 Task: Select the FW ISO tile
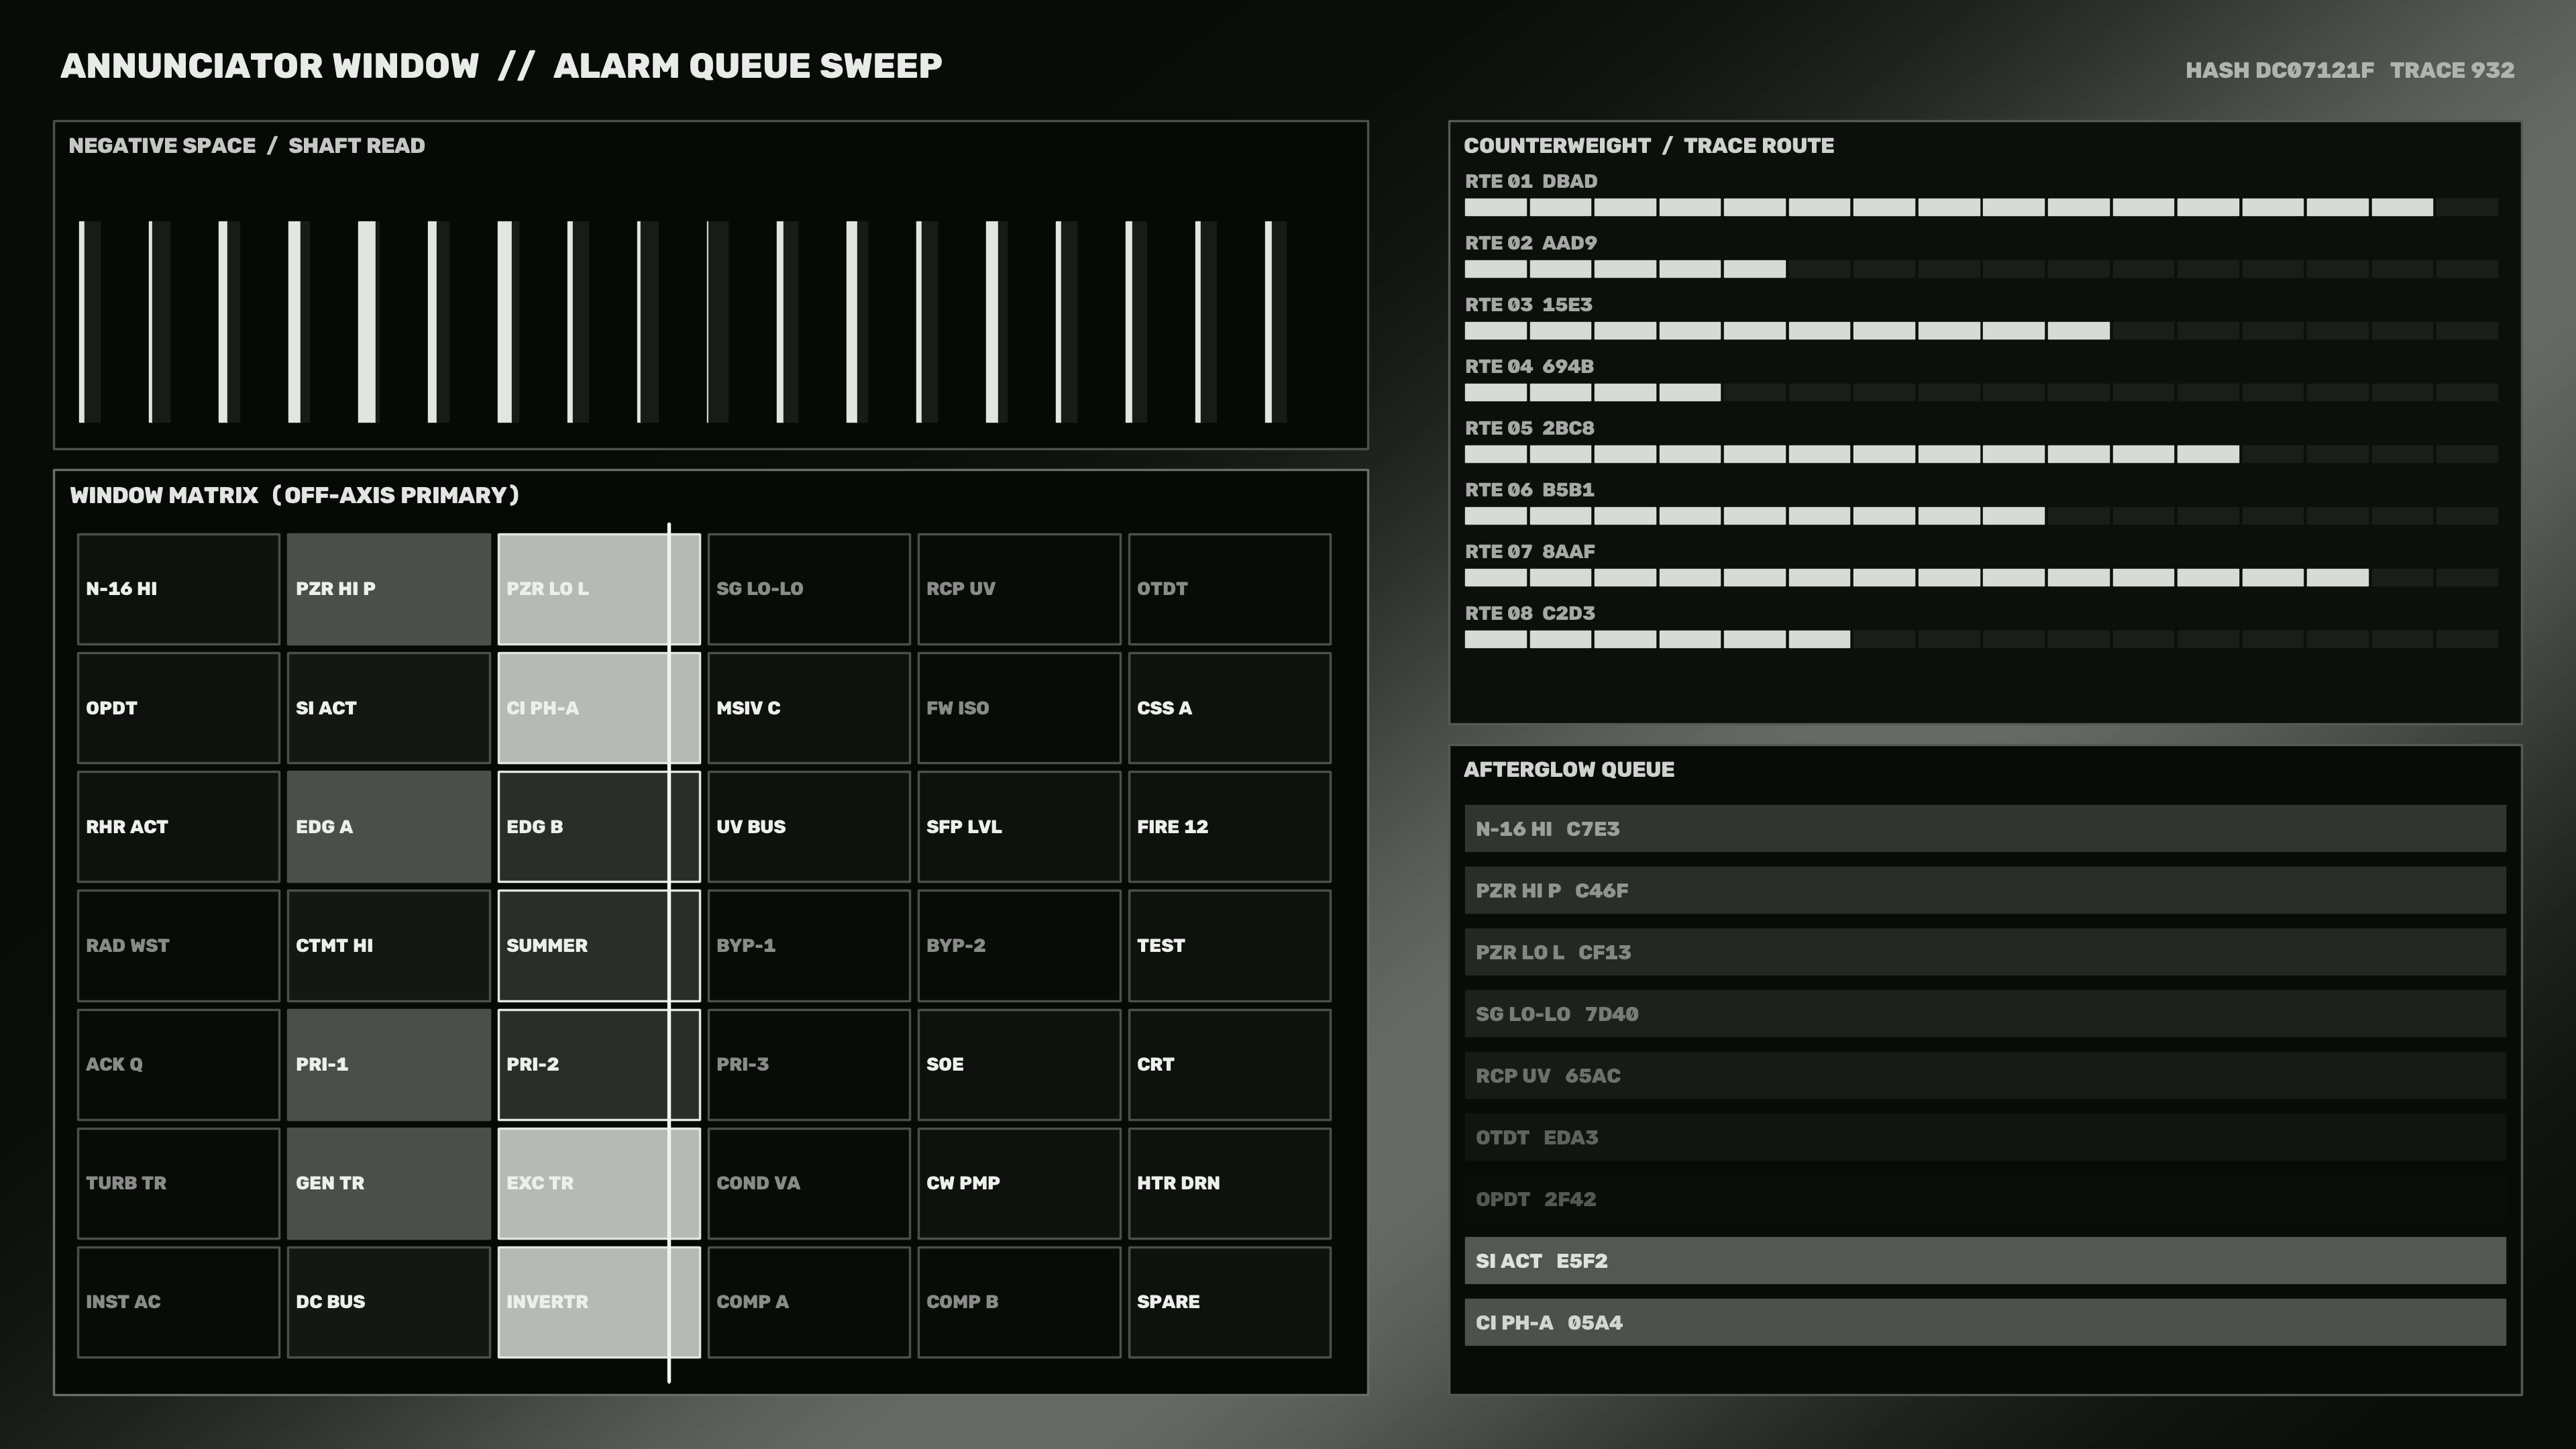pos(1019,708)
